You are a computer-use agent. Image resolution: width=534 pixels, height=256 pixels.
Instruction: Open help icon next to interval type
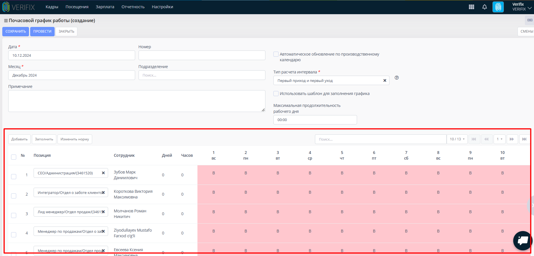click(x=397, y=78)
